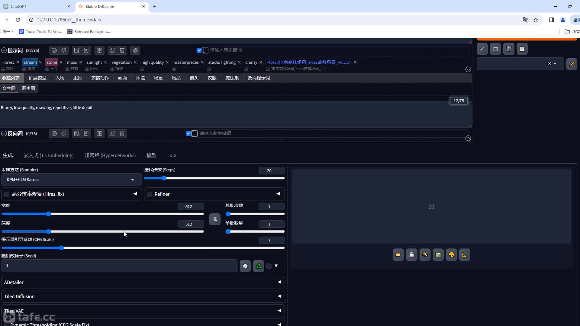
Task: Tick the extra seed checkbox next to recycle icon
Action: point(269,266)
